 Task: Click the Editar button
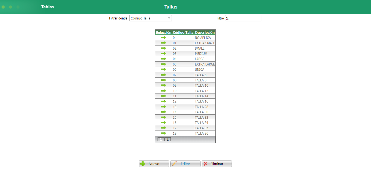click(185, 164)
